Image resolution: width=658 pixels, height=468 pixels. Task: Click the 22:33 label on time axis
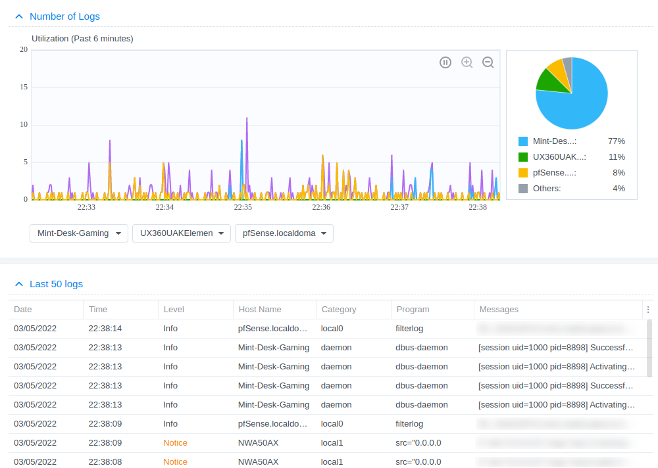pos(86,207)
